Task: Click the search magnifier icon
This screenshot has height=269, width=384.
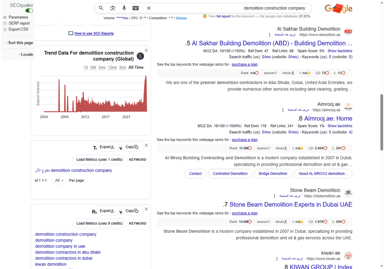Action: (101, 8)
